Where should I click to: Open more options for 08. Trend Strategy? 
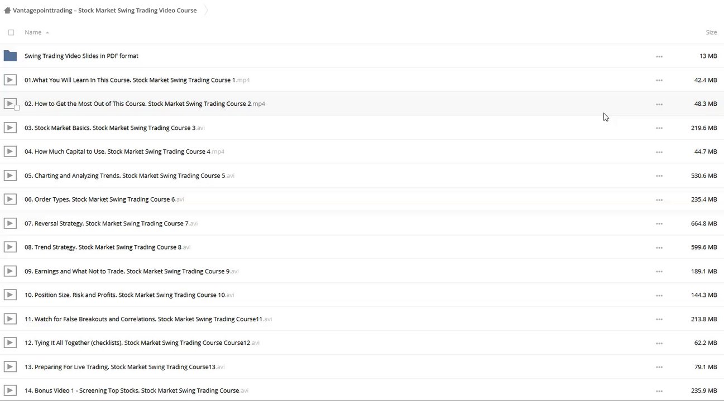pyautogui.click(x=659, y=248)
